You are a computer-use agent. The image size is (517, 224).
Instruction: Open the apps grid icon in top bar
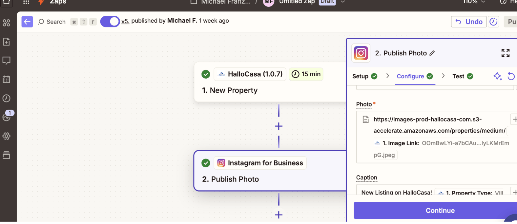coord(26,2)
